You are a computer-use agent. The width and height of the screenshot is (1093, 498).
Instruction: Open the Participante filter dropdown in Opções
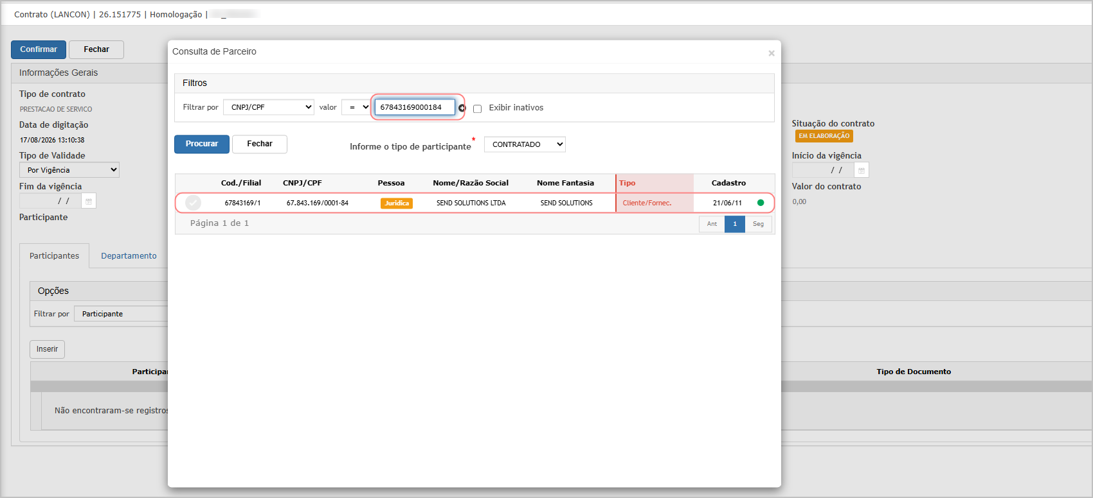(x=121, y=314)
